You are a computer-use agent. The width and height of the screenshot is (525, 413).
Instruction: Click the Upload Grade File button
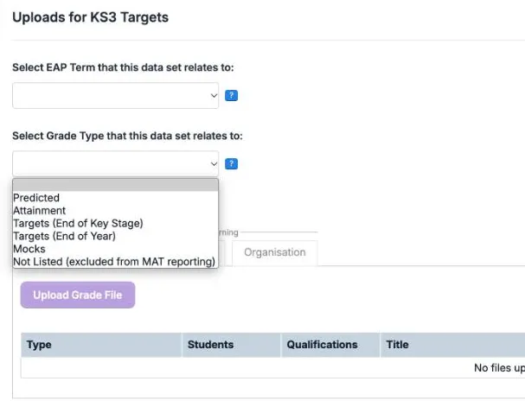[x=78, y=295]
